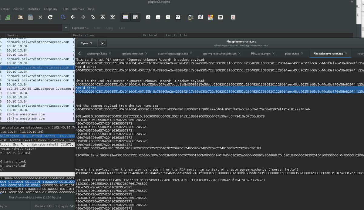
Task: Go forward in packet history
Action: 83,17
